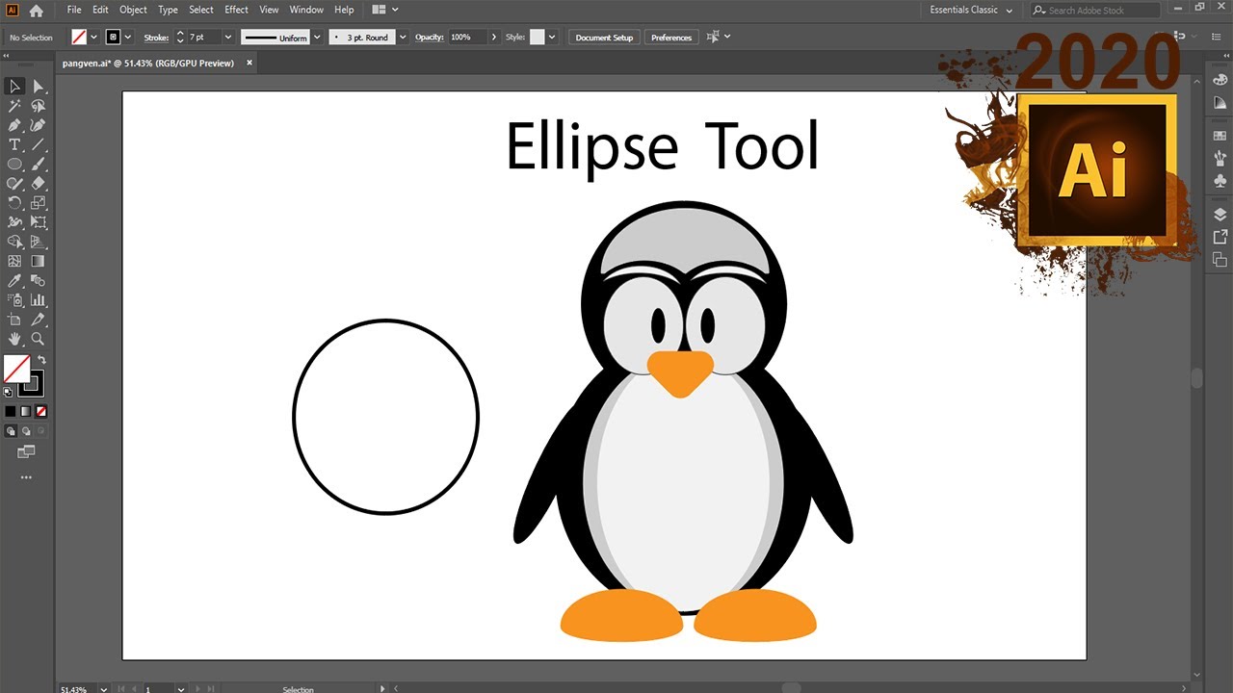Pick the Pen tool
1233x693 pixels.
point(14,125)
